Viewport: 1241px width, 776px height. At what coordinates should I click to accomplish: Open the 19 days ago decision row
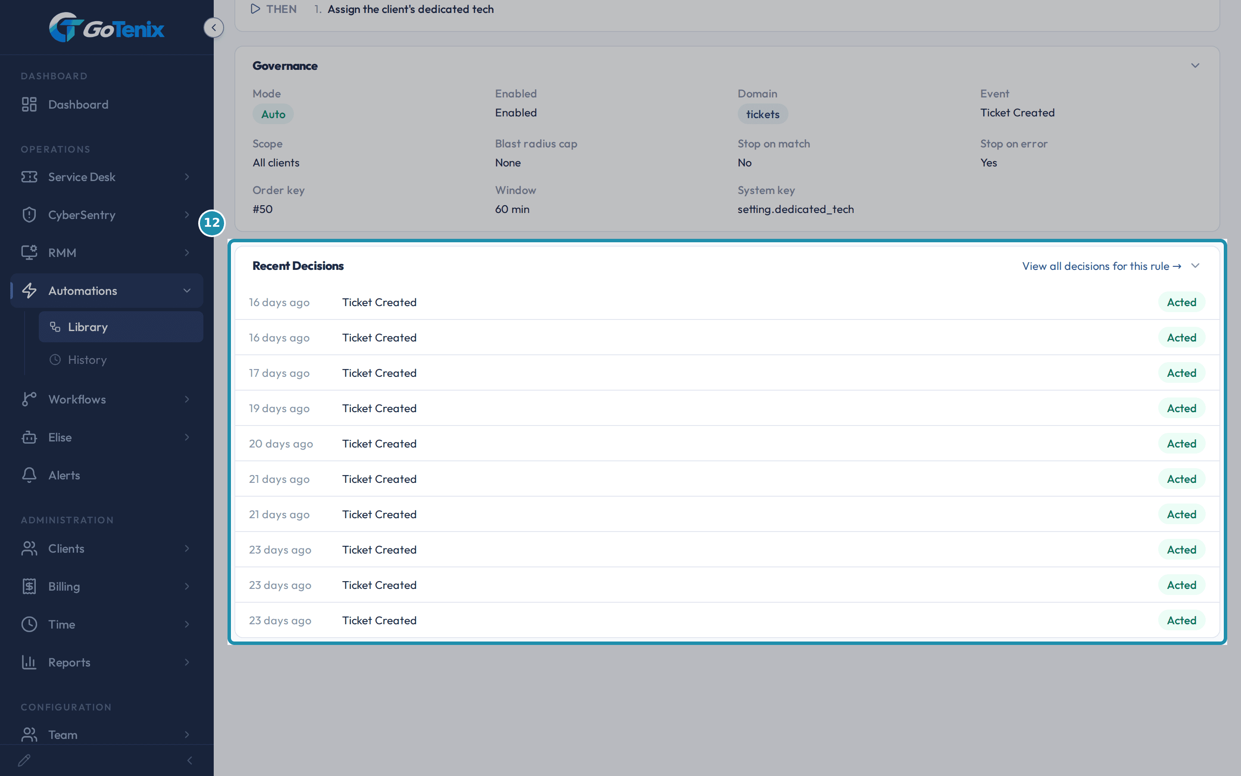[727, 409]
